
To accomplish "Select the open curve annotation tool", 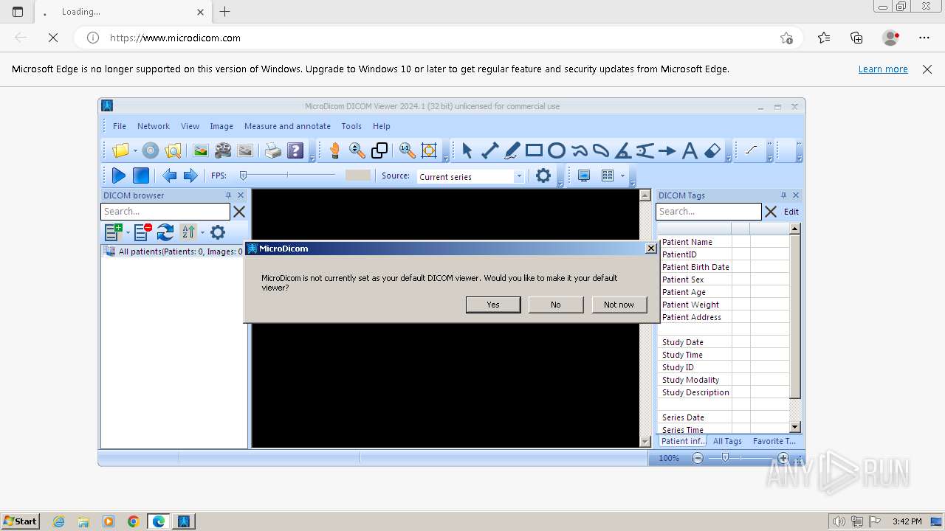I will point(580,150).
